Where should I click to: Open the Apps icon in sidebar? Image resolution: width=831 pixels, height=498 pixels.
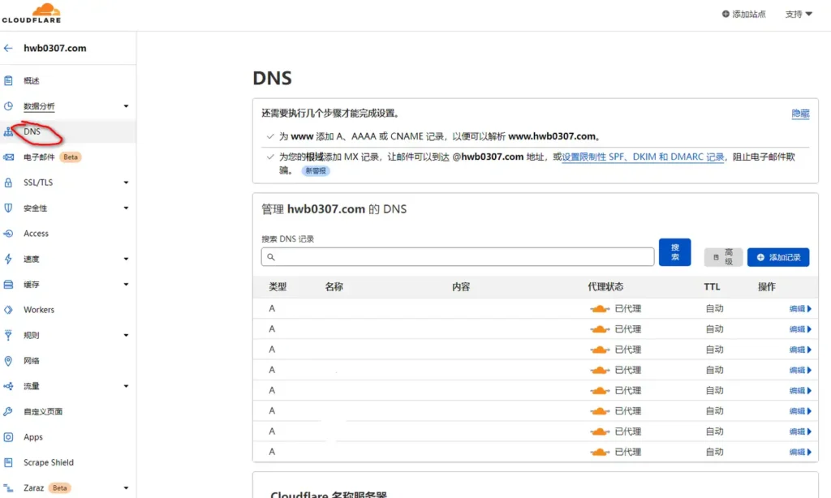pos(8,437)
